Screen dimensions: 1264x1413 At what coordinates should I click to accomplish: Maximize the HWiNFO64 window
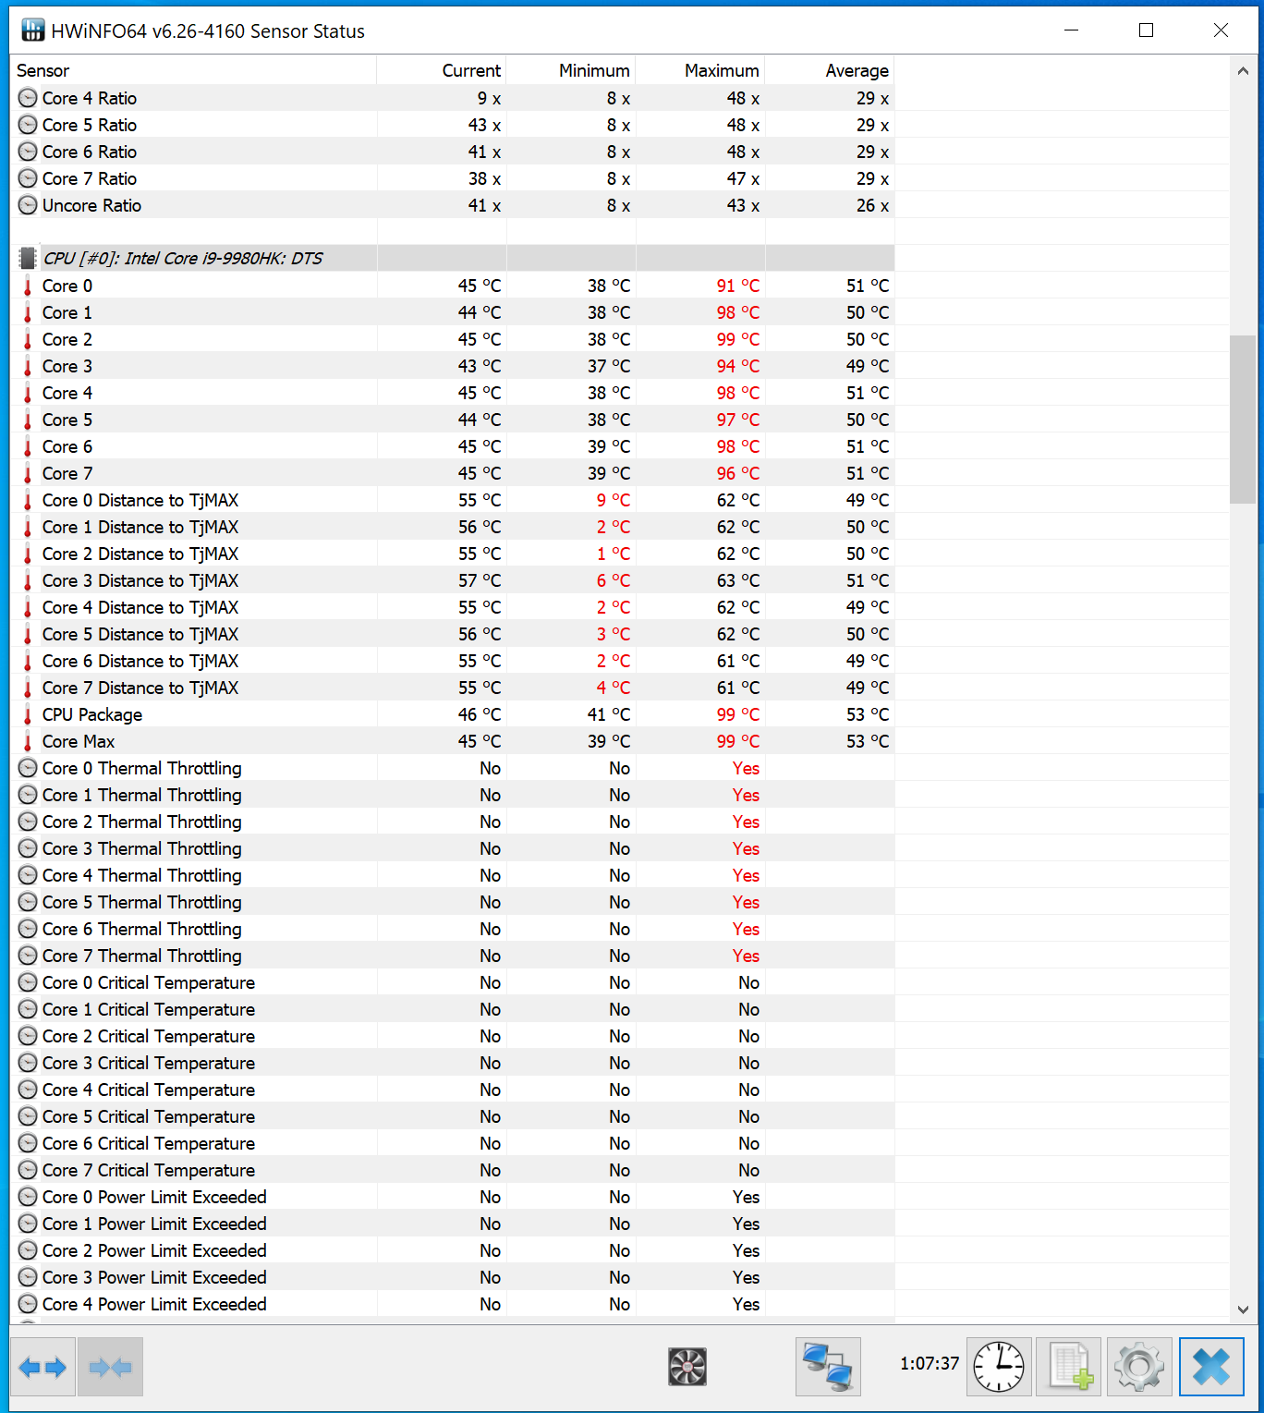[1147, 30]
